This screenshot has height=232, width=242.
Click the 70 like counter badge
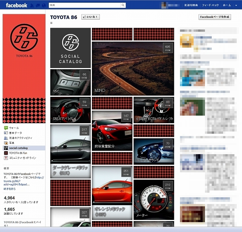pos(168,145)
